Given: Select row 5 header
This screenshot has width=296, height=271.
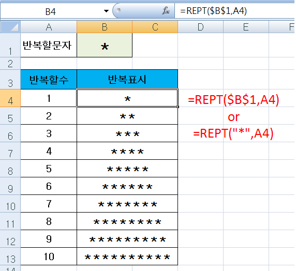Looking at the screenshot, I should [10, 116].
